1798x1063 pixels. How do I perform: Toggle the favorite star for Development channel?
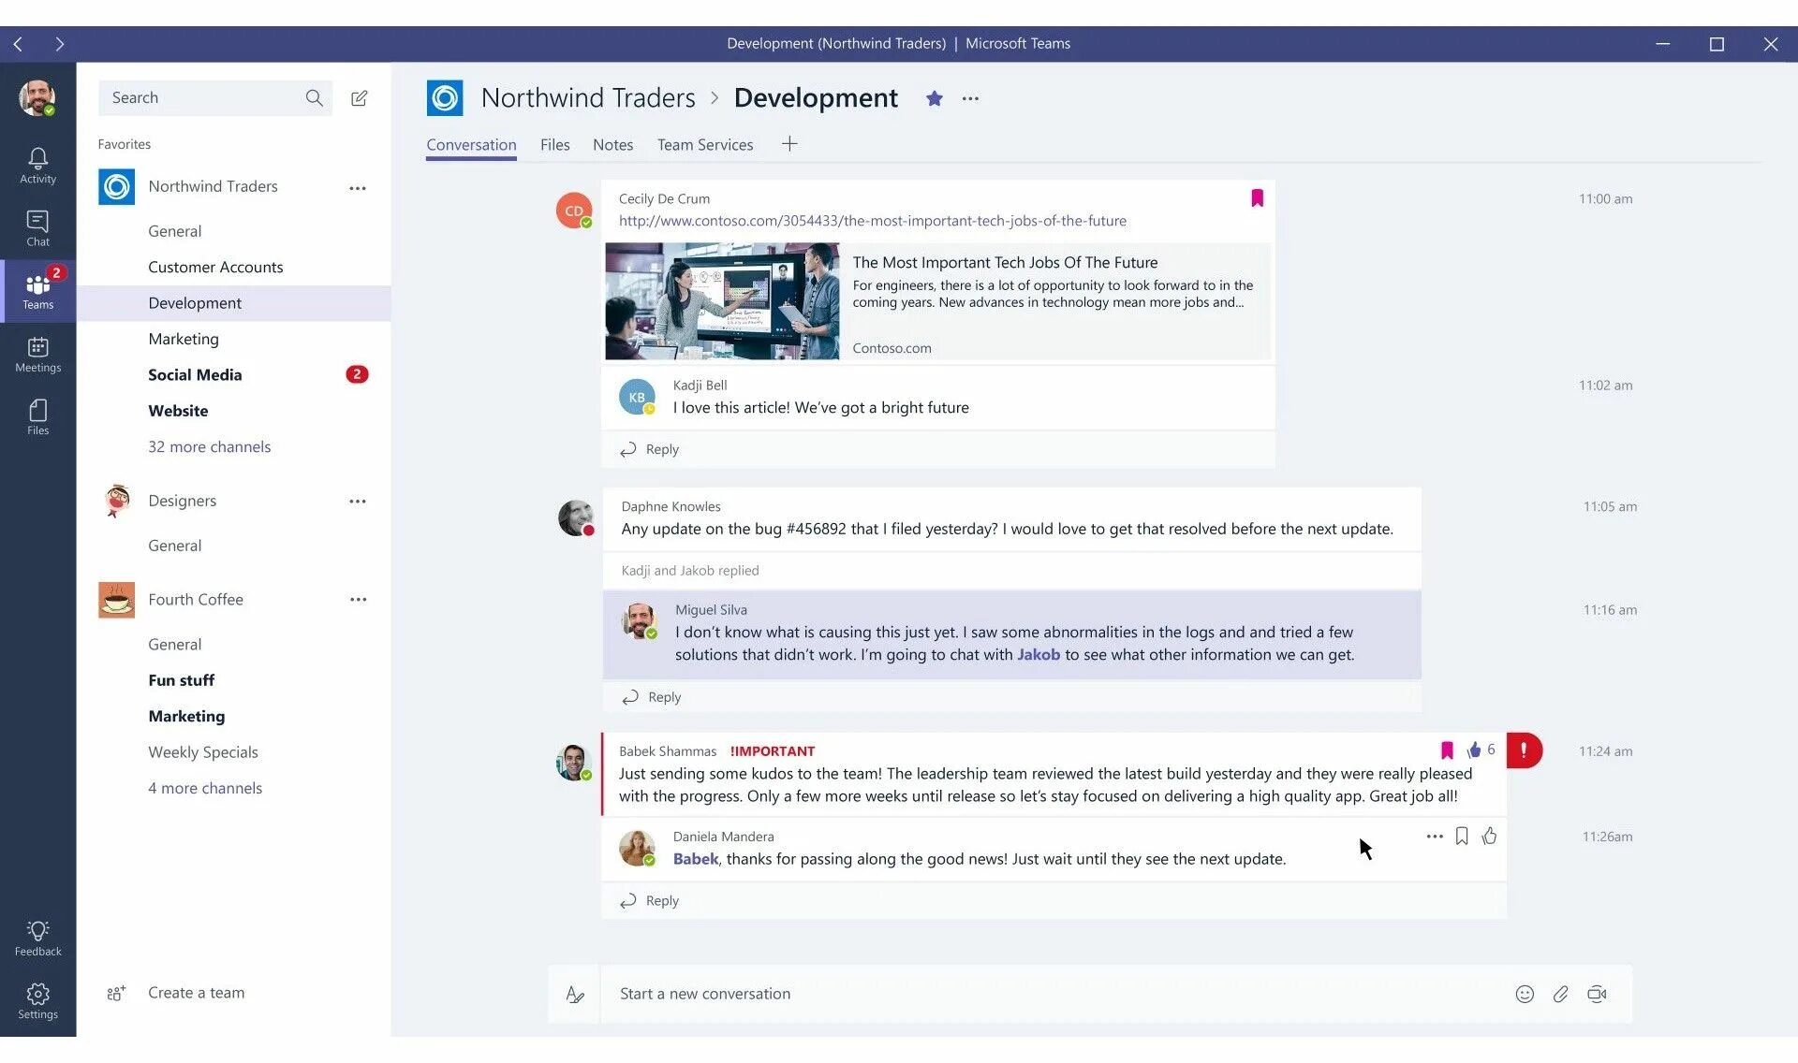coord(934,98)
